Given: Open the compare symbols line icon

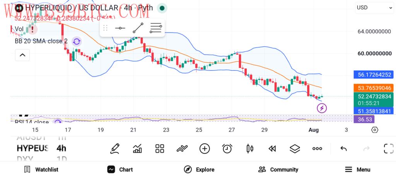Looking at the screenshot, I should coord(182,149).
